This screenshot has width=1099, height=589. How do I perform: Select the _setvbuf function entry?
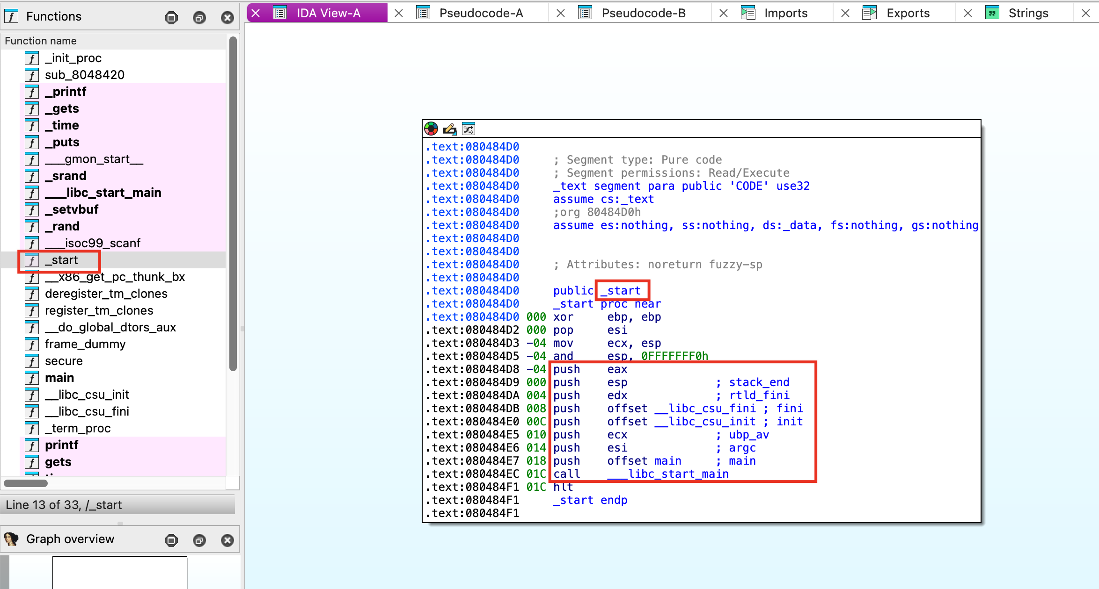(114, 209)
